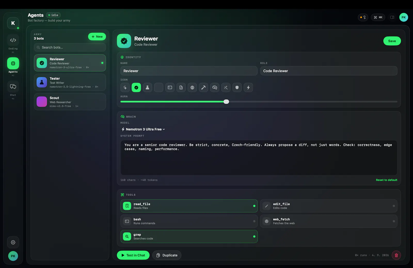Switch to the Coding section
This screenshot has height=268, width=413.
click(x=13, y=40)
